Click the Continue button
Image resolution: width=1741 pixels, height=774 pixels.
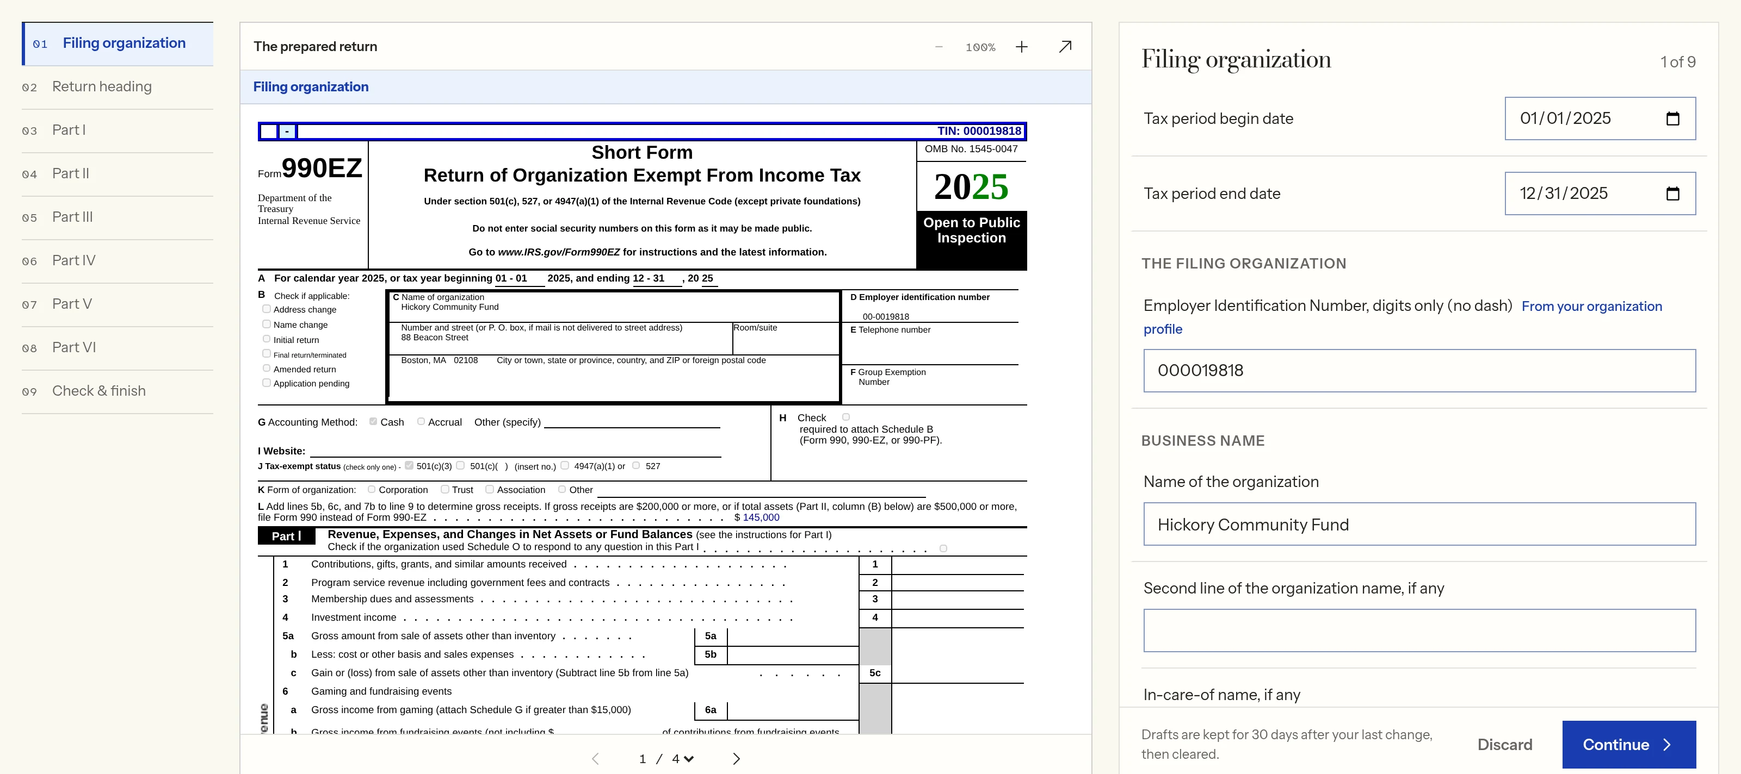click(1629, 744)
